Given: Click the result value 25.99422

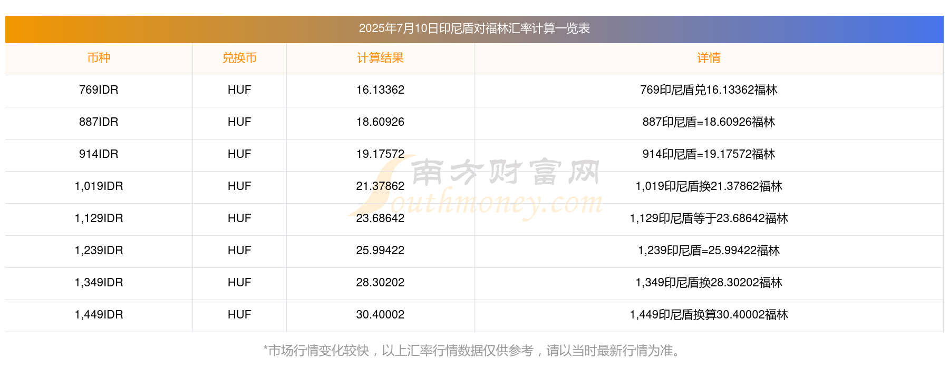Looking at the screenshot, I should coord(380,251).
